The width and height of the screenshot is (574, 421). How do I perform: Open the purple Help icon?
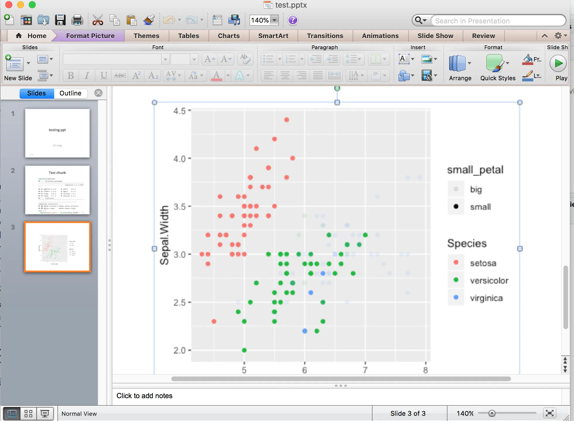pyautogui.click(x=293, y=20)
